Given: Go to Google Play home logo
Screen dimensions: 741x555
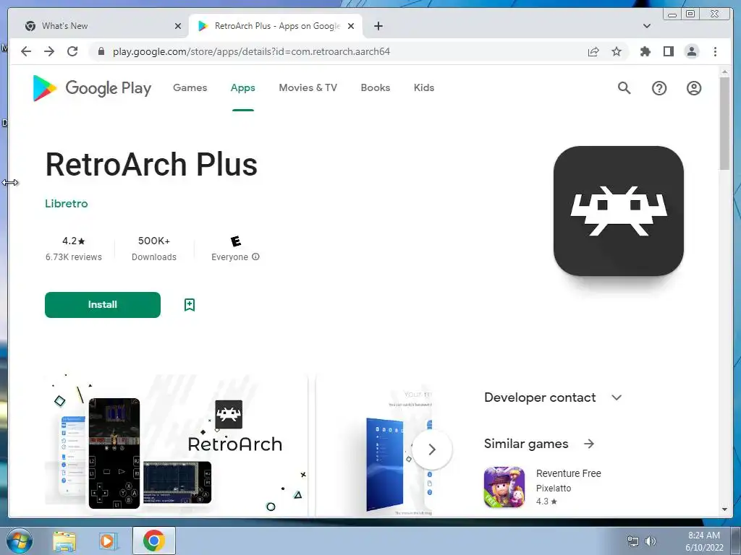Looking at the screenshot, I should pyautogui.click(x=92, y=87).
